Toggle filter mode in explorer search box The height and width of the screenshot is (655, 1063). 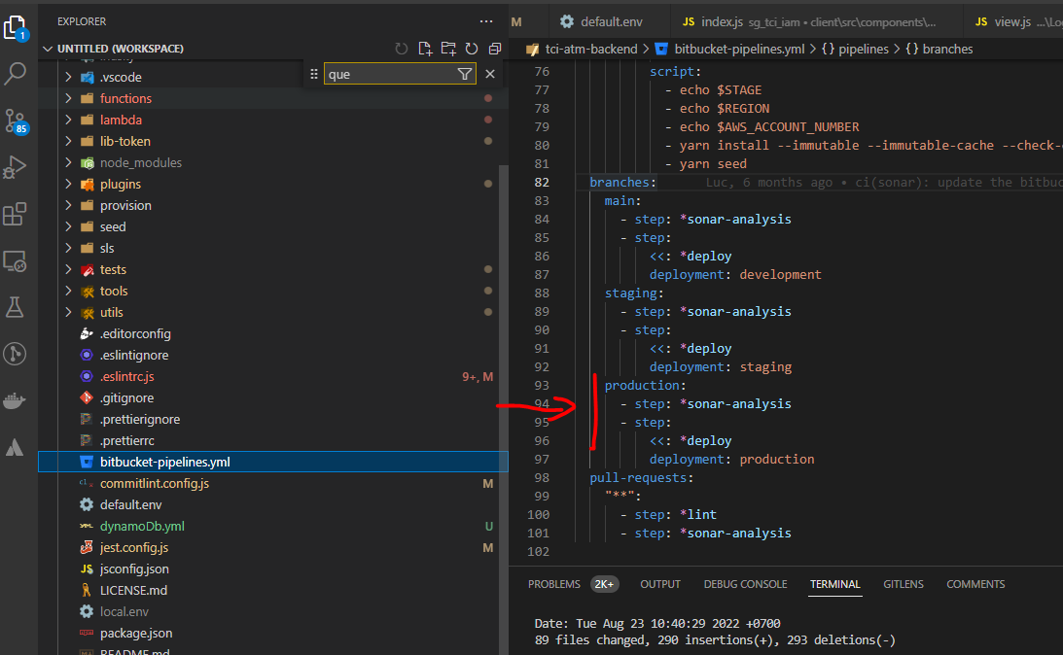point(464,74)
